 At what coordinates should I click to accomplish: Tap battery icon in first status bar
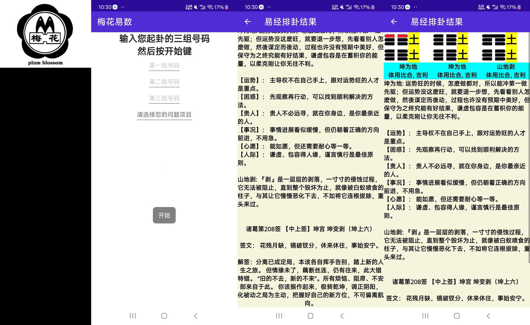tap(227, 7)
